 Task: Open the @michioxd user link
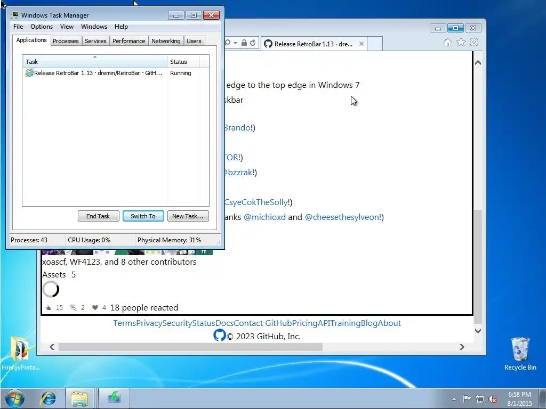(264, 217)
